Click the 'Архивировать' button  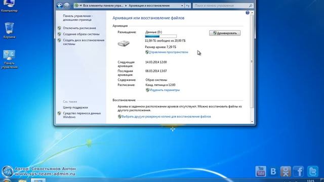[x=225, y=33]
